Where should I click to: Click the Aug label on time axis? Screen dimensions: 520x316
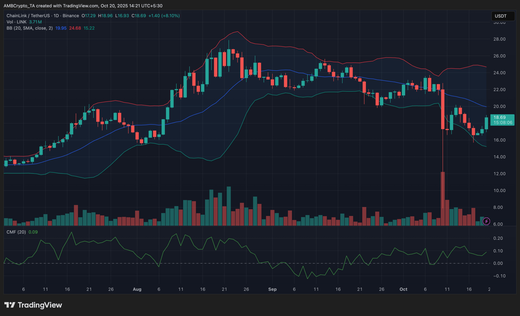click(x=137, y=289)
